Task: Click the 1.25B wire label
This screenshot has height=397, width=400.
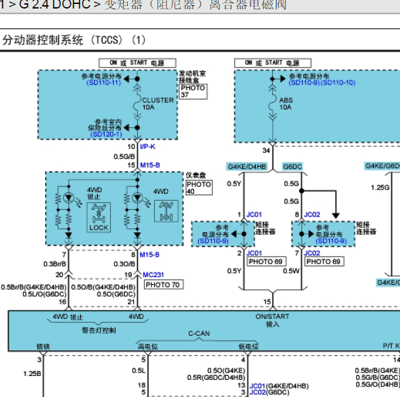Action: pyautogui.click(x=32, y=374)
